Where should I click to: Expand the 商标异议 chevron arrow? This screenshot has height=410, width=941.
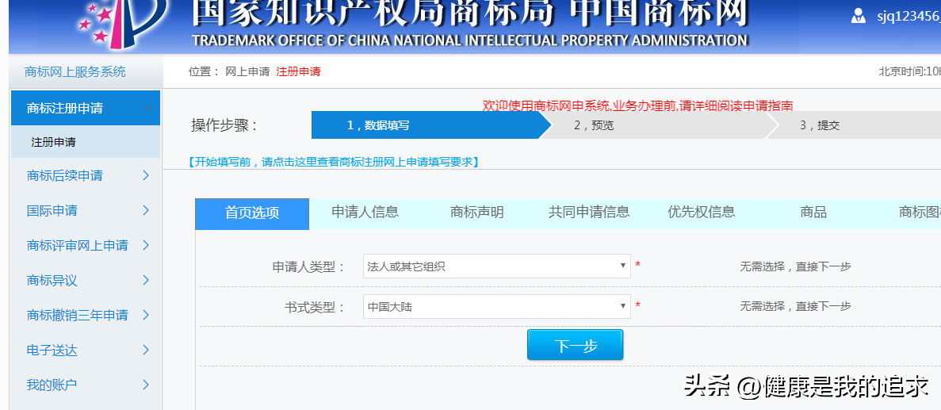[x=146, y=280]
